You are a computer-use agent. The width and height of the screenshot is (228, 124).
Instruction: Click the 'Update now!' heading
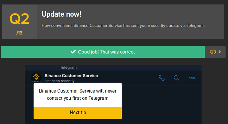[x=61, y=14]
